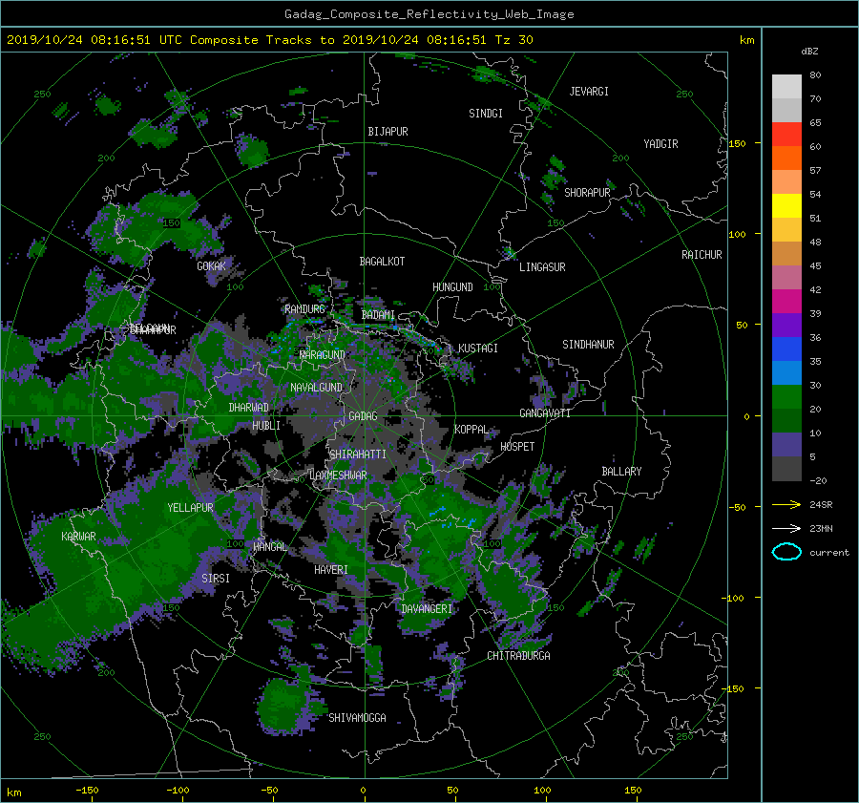
Task: Click the cyan current ellipse legend icon
Action: pos(786,552)
